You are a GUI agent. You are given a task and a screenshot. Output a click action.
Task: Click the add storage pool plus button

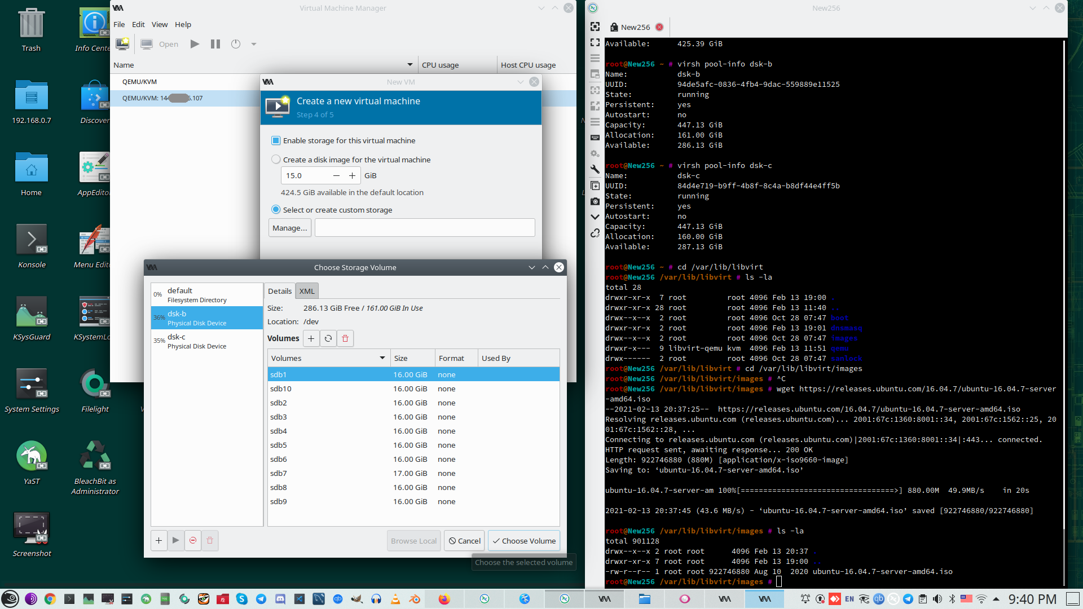point(159,540)
